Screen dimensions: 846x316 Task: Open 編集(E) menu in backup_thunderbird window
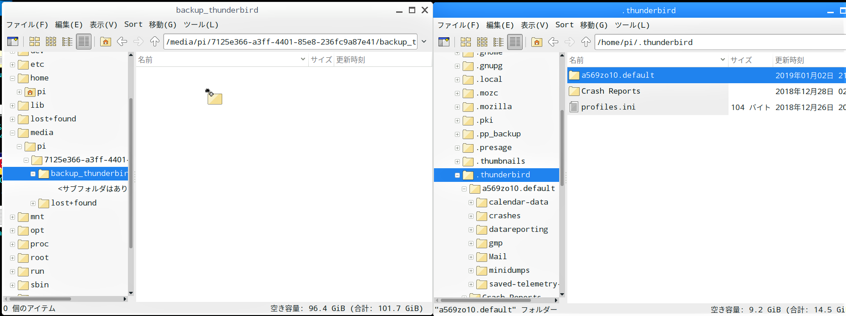69,25
